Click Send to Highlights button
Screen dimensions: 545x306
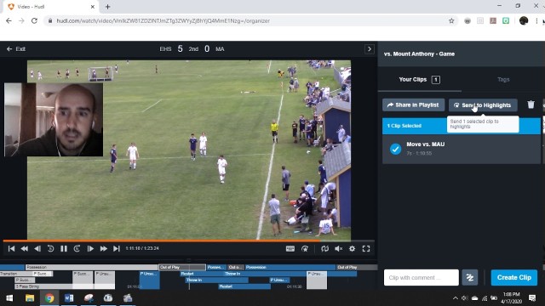tap(483, 105)
